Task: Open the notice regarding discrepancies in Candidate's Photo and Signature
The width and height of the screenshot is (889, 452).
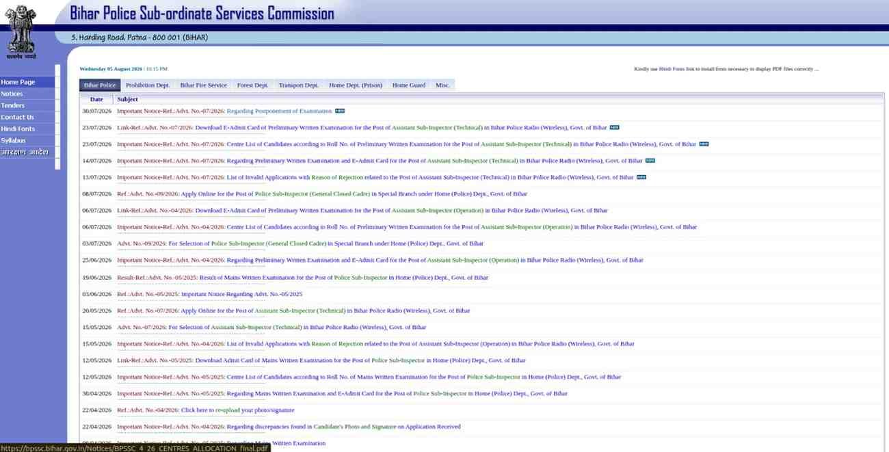Action: tap(289, 427)
